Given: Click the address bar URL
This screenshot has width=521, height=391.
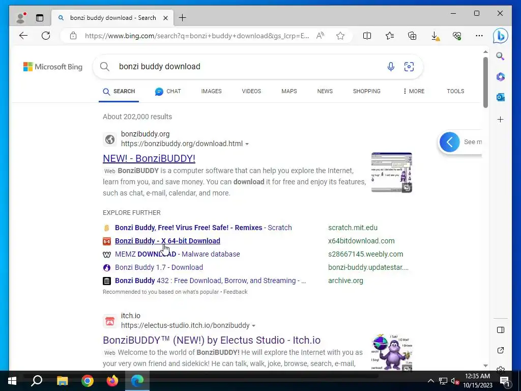Looking at the screenshot, I should tap(197, 36).
